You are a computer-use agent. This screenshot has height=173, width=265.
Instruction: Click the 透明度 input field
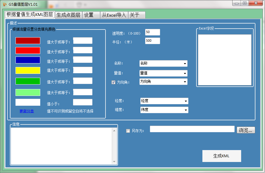[152, 32]
